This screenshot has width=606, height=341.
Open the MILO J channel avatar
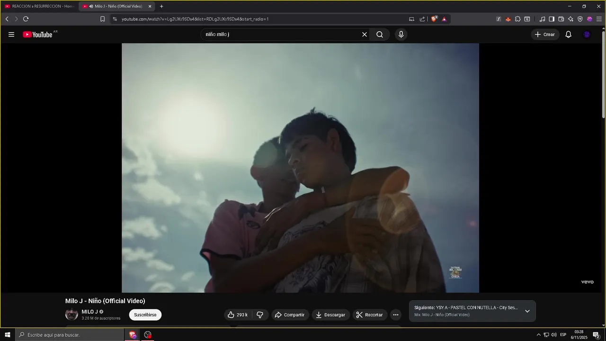pyautogui.click(x=71, y=315)
